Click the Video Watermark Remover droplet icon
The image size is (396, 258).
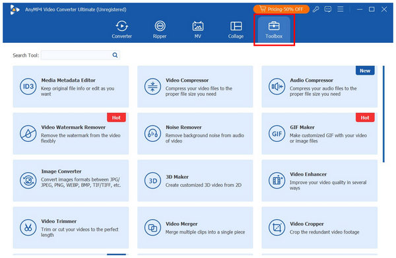click(28, 133)
